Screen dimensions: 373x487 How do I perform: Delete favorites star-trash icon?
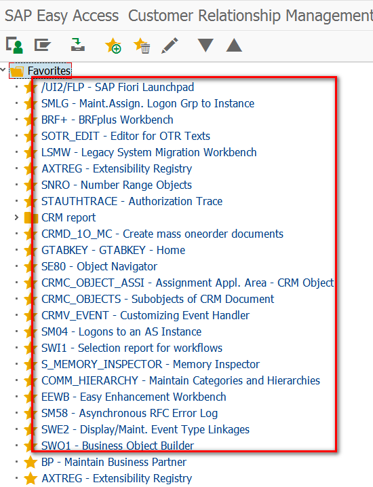(142, 46)
